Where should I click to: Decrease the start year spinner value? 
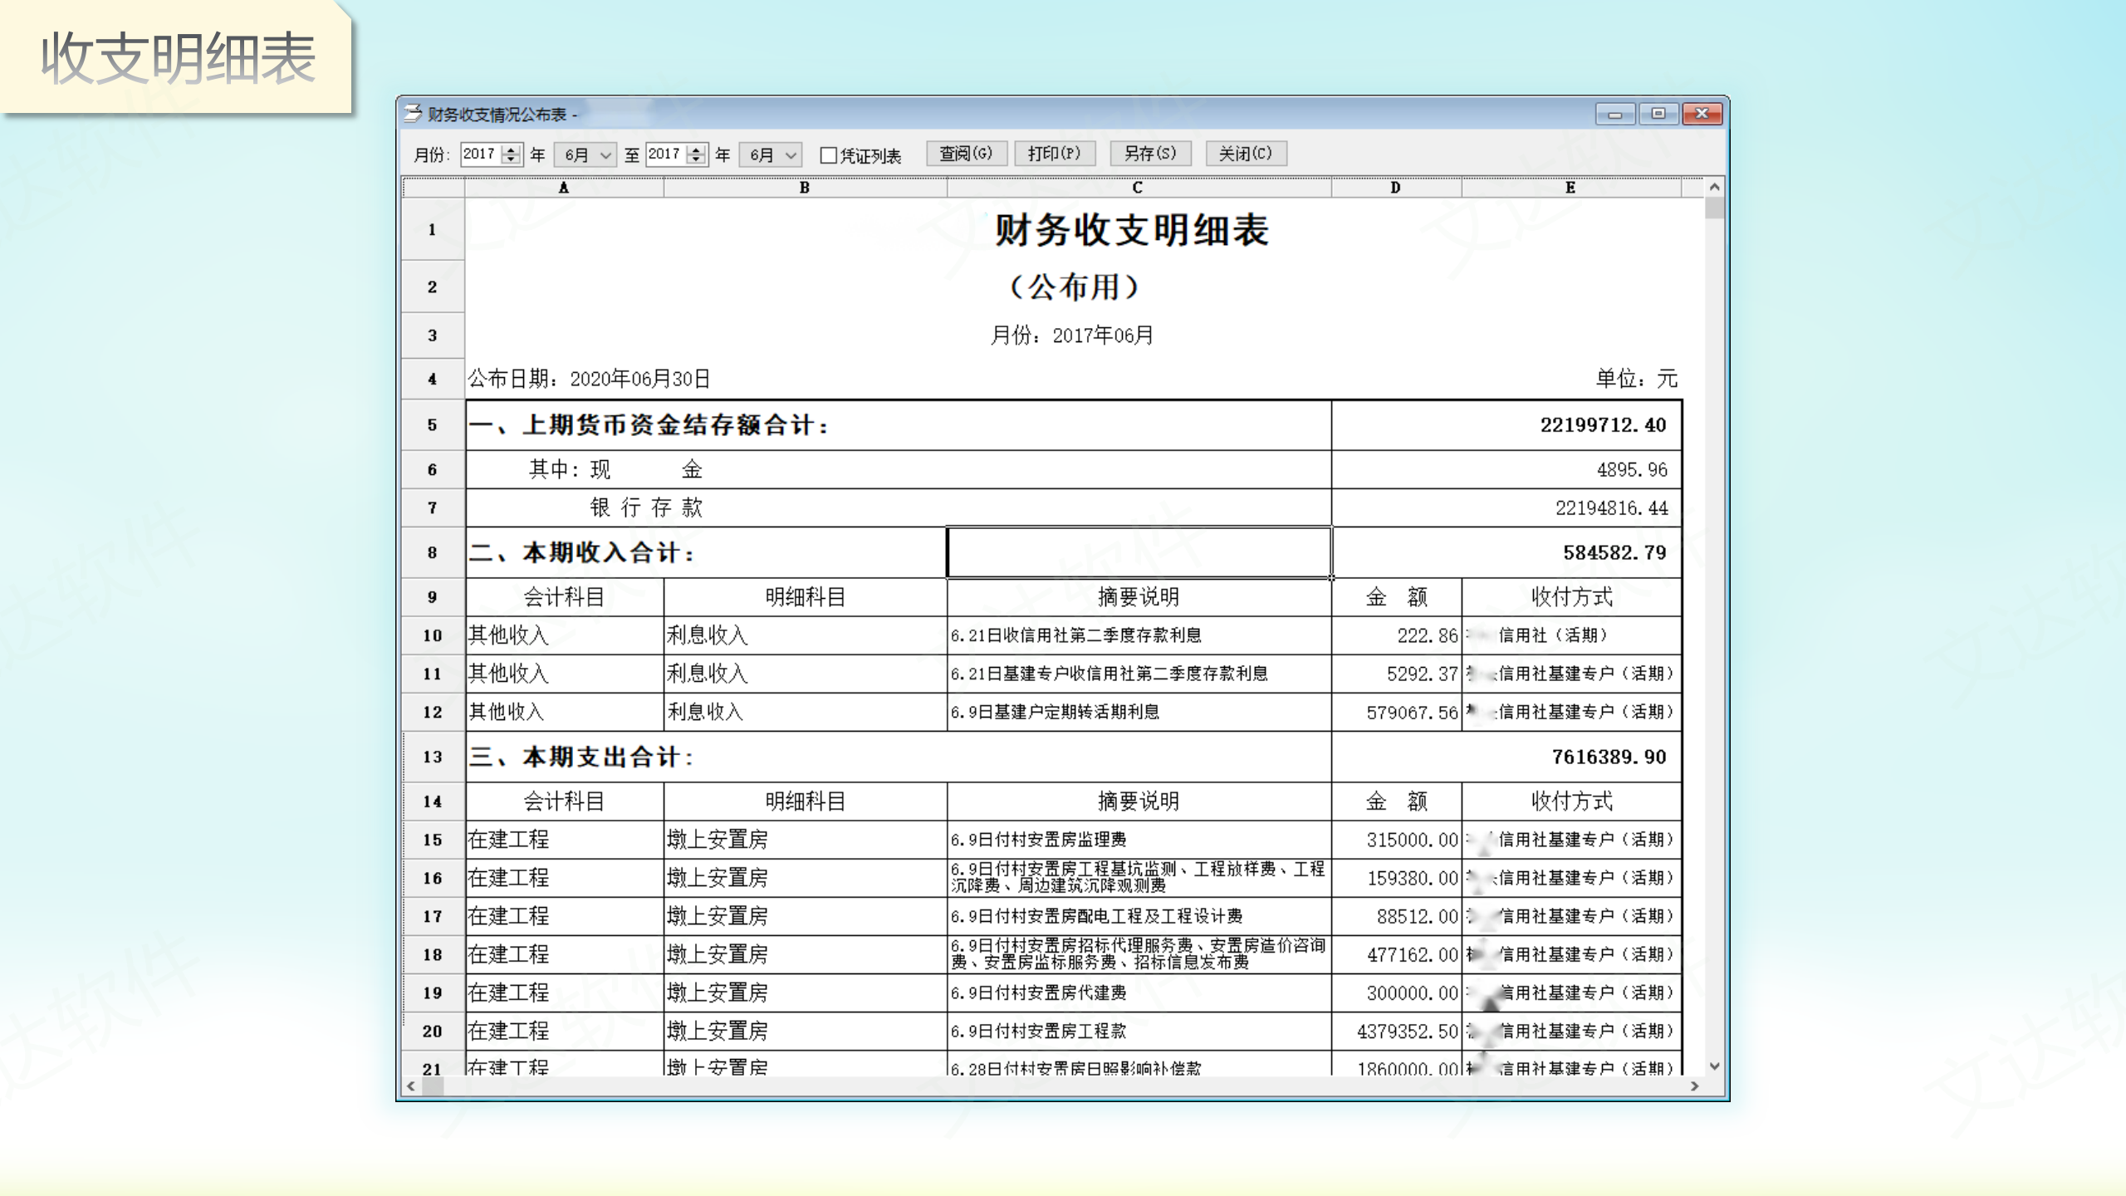click(x=512, y=159)
